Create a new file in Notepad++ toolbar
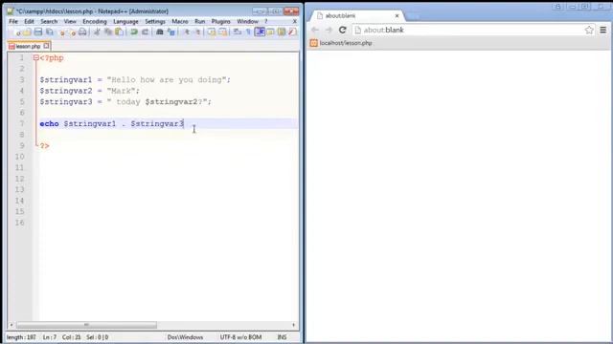 [16, 32]
